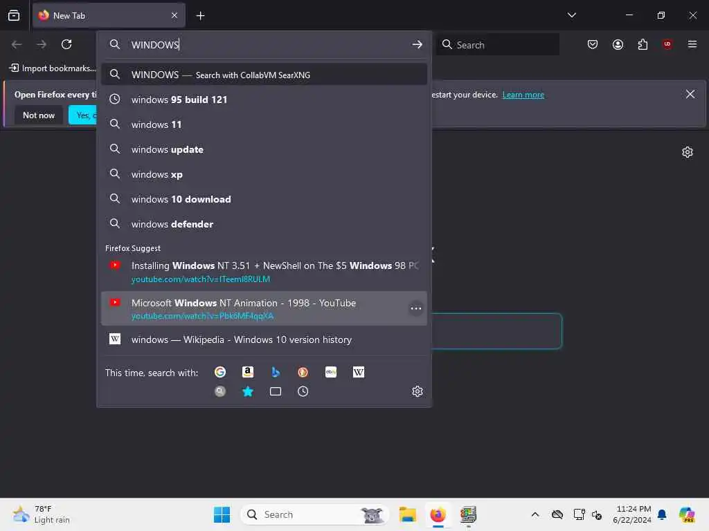The image size is (709, 531).
Task: Click the taskbar Search field
Action: pyautogui.click(x=315, y=514)
